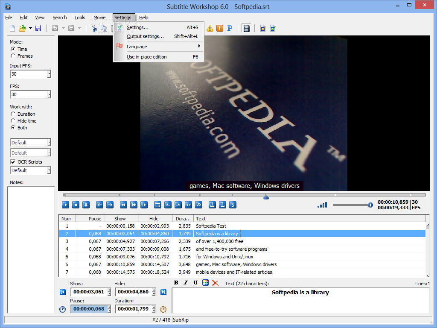Toggle underline formatting for subtitle

(x=195, y=283)
